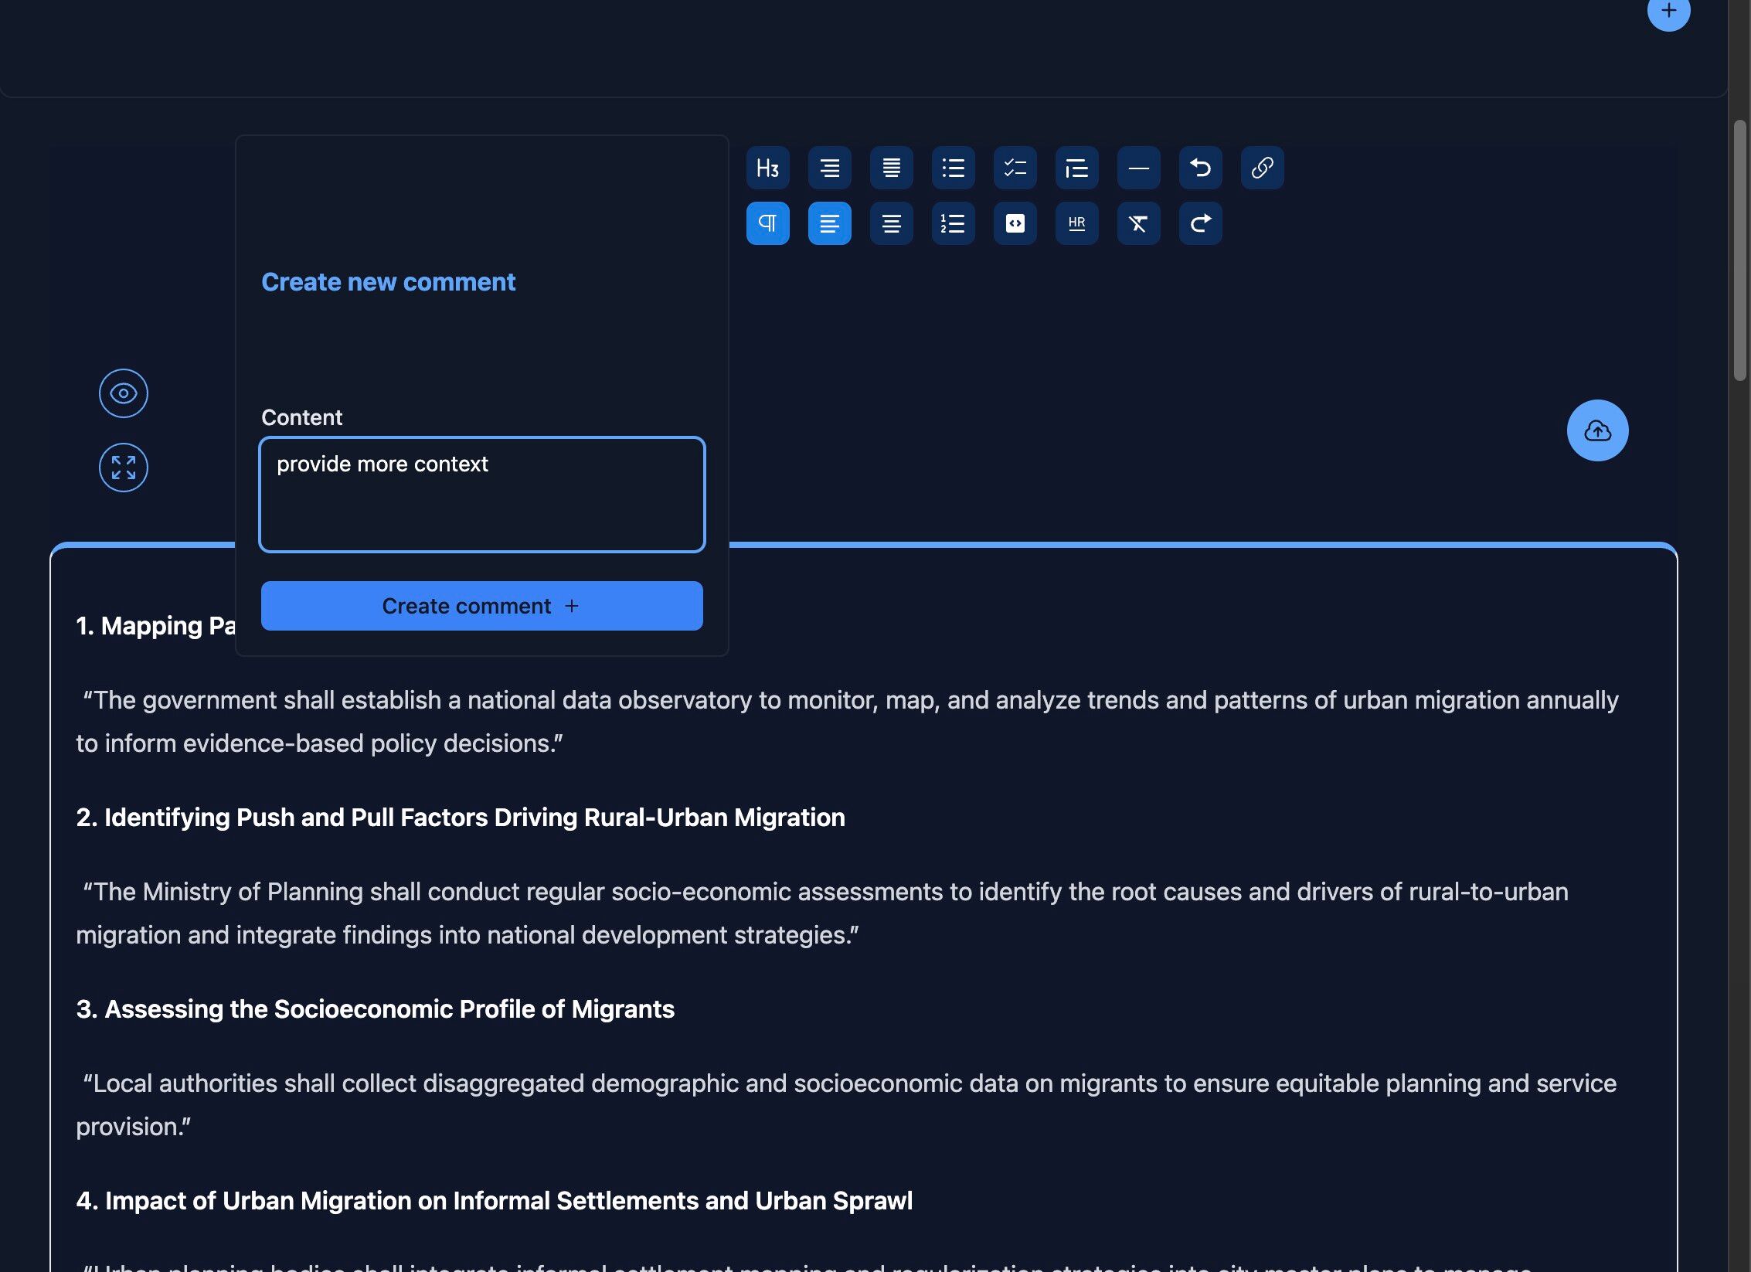
Task: Toggle left text alignment
Action: click(829, 223)
